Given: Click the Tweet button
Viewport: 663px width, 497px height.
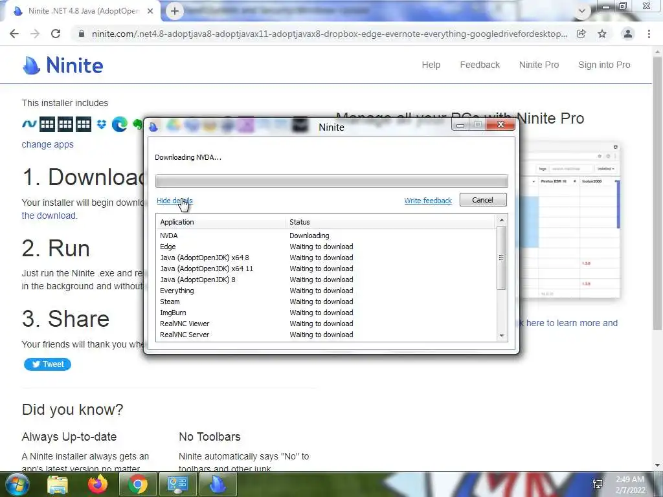Looking at the screenshot, I should pyautogui.click(x=47, y=364).
